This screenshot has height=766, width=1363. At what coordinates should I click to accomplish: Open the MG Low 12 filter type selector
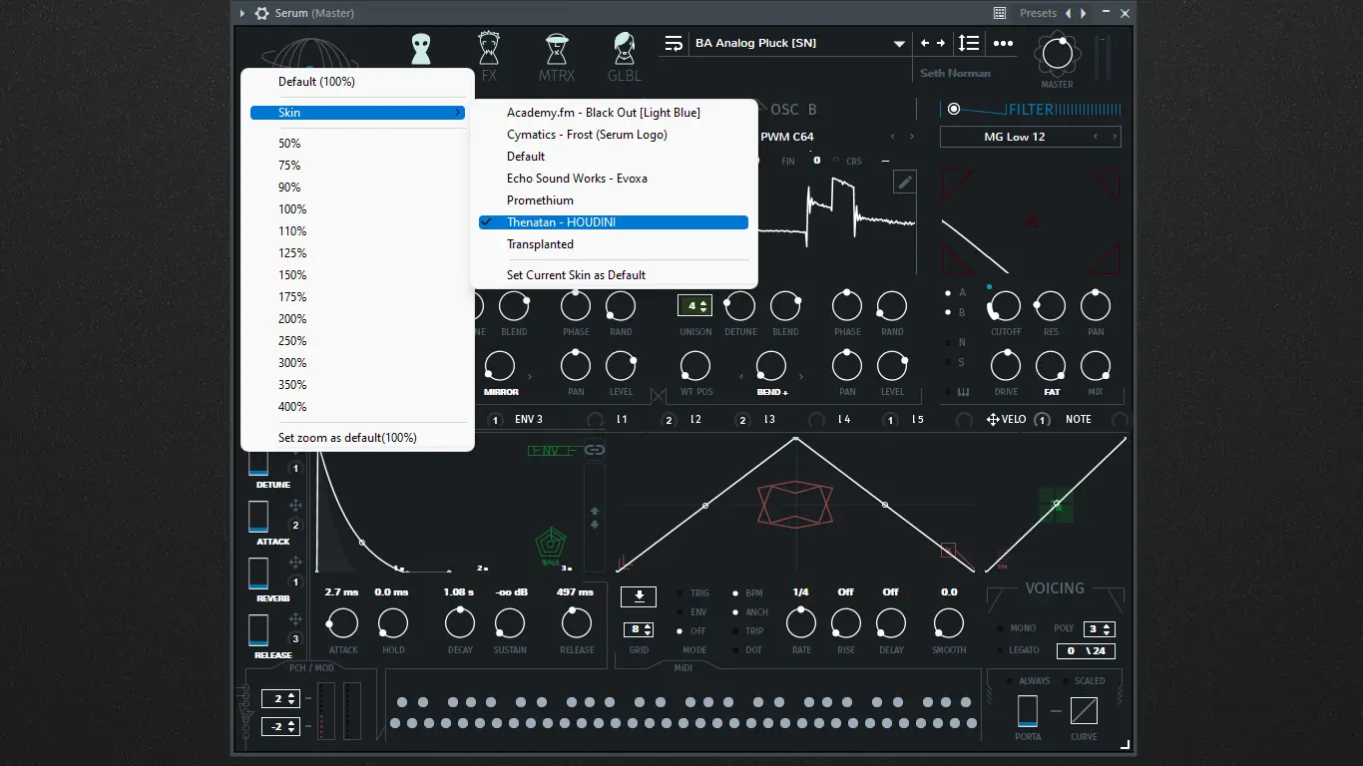1030,137
